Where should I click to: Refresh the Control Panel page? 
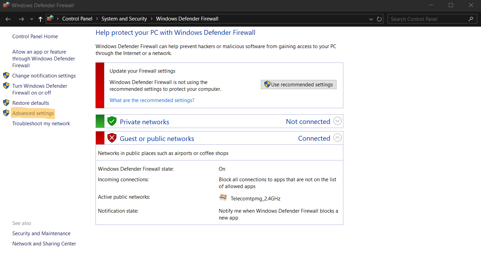(x=379, y=19)
